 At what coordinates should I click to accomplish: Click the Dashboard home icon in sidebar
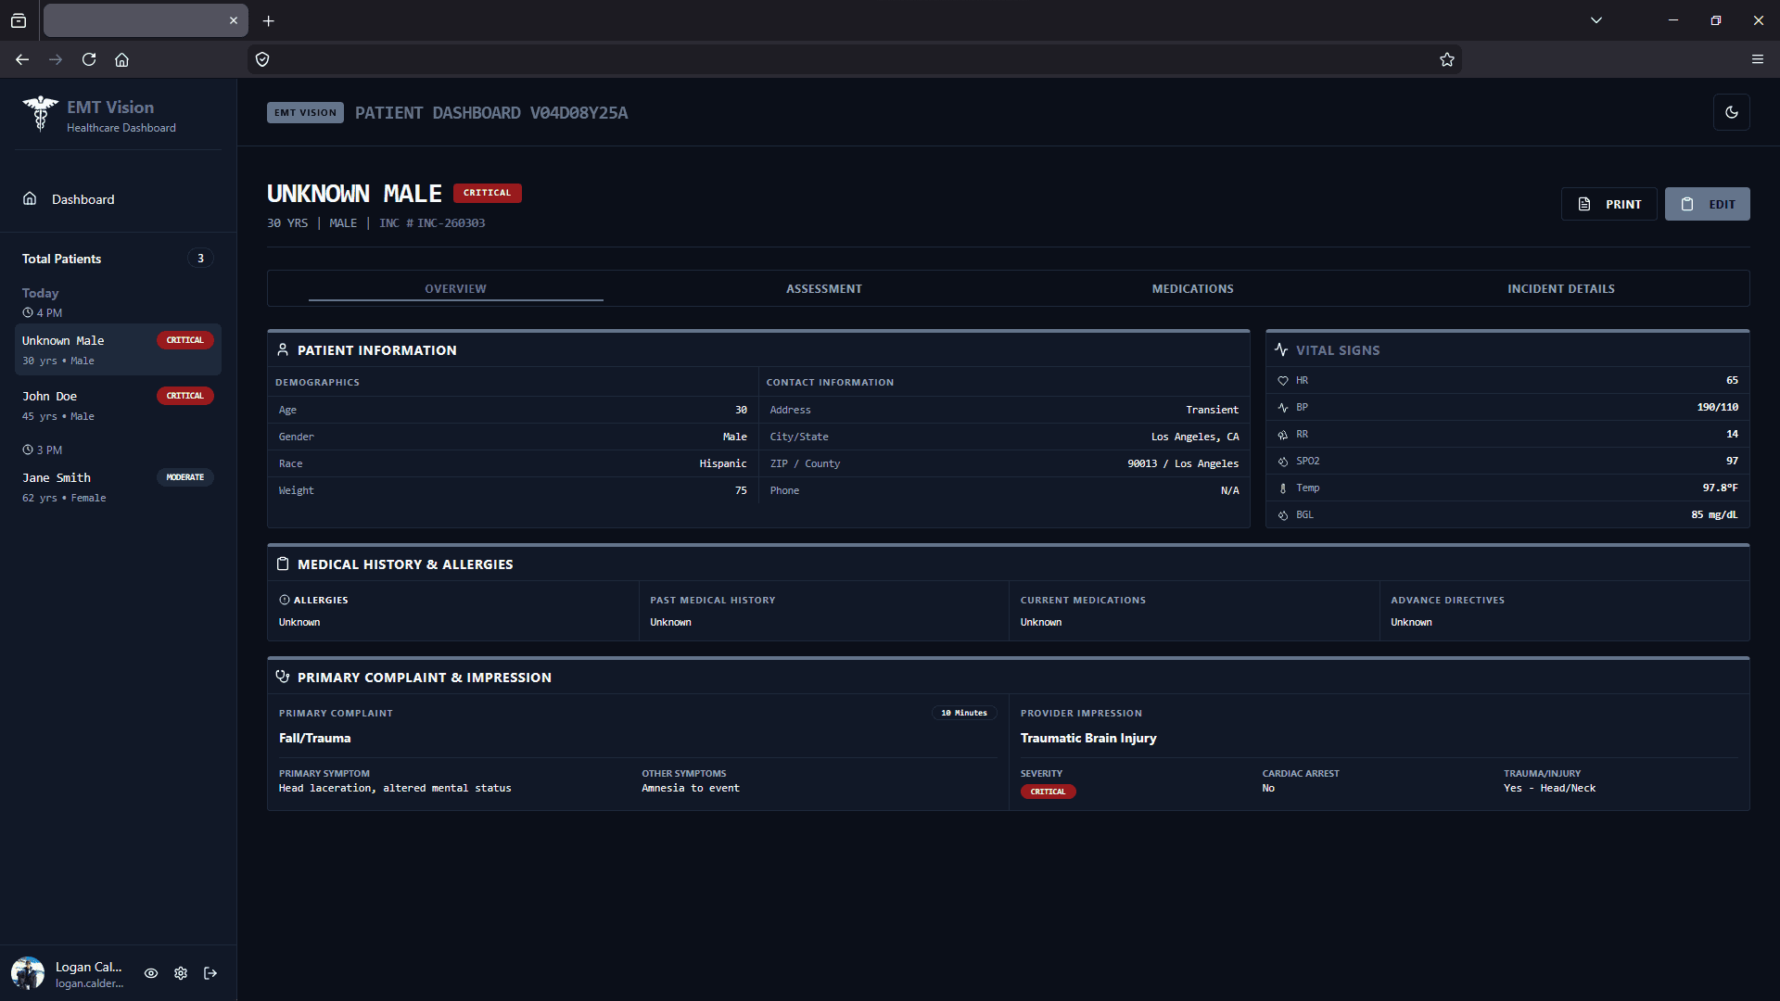[30, 198]
